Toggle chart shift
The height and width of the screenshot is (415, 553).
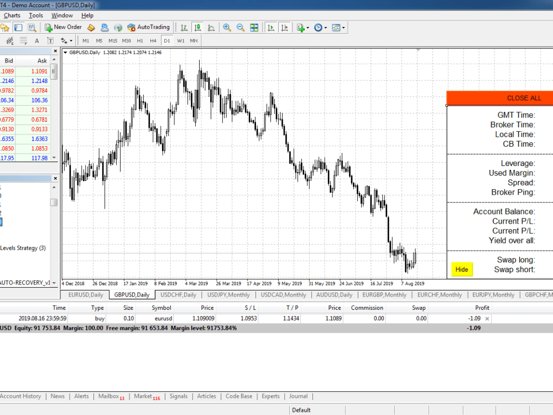click(x=285, y=28)
